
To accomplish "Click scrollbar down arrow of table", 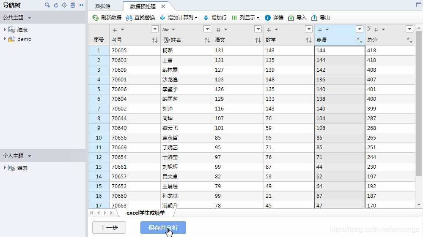I will [419, 205].
